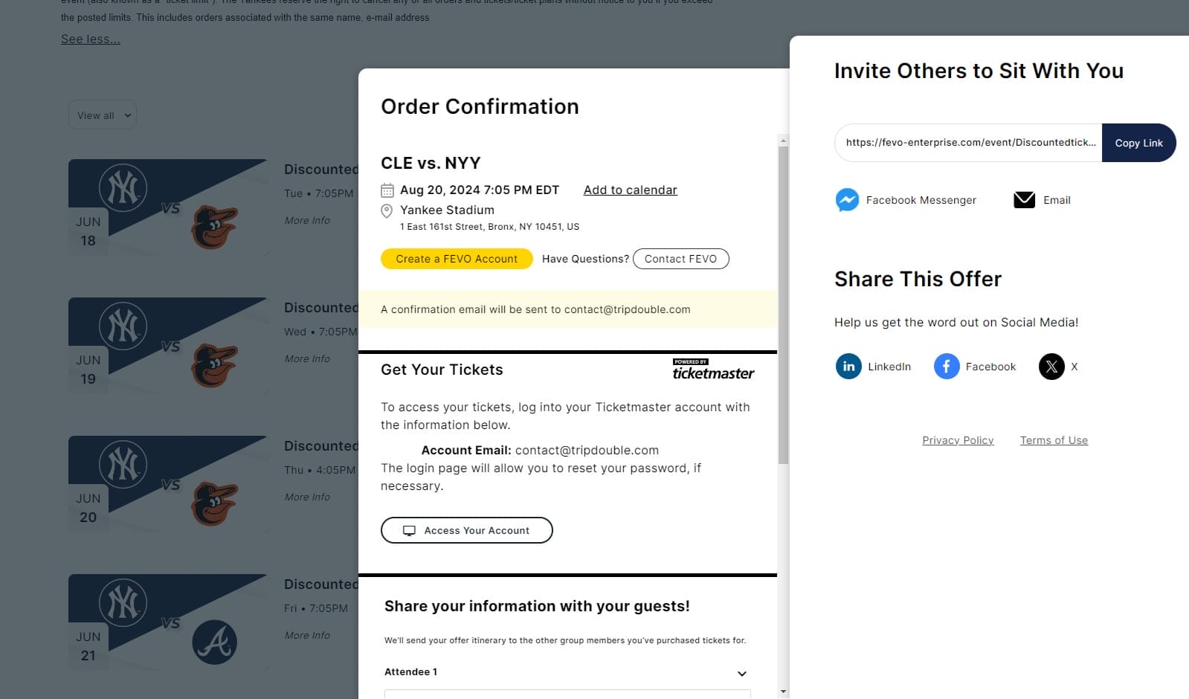The width and height of the screenshot is (1189, 699).
Task: Click the Email envelope icon
Action: point(1024,200)
